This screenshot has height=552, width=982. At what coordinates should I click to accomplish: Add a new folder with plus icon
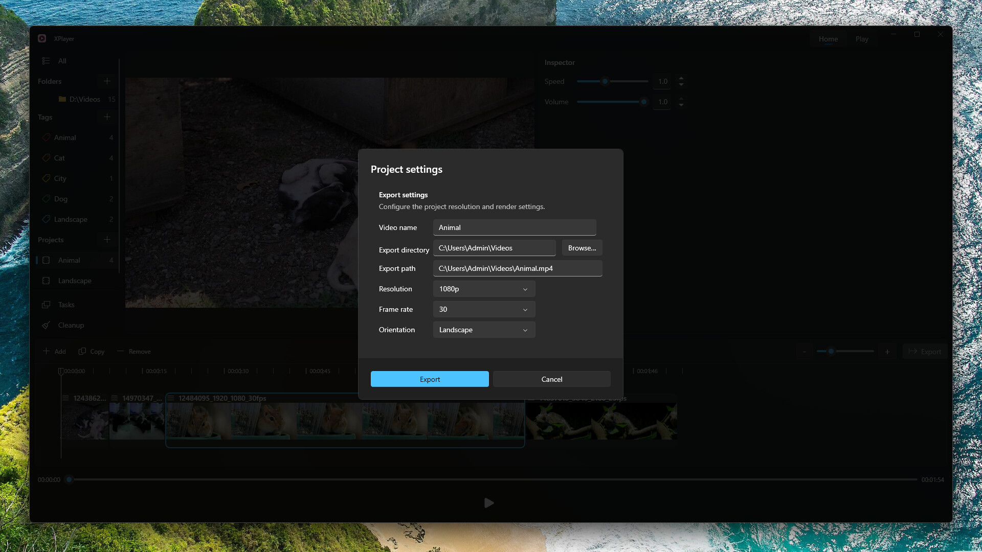click(x=107, y=81)
